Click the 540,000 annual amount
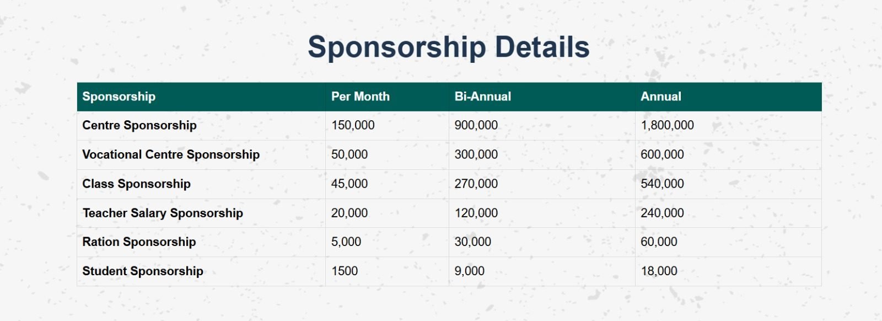Image resolution: width=882 pixels, height=321 pixels. pos(661,184)
